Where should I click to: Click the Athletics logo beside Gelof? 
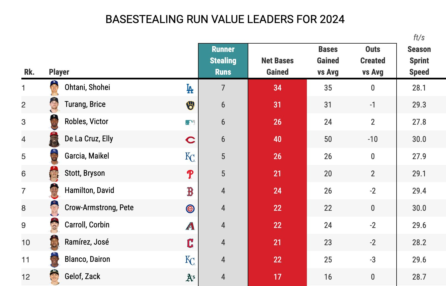pos(190,277)
